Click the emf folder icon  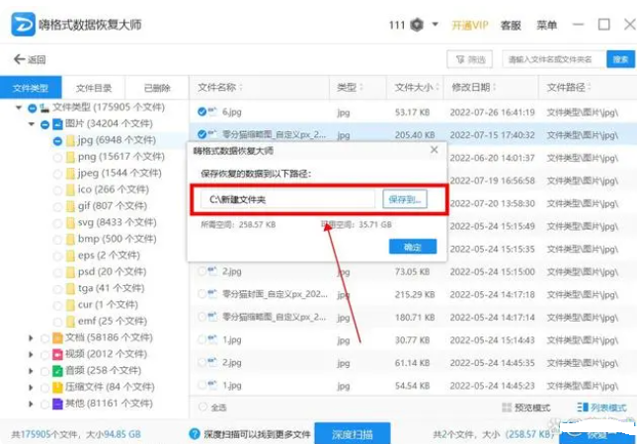pos(70,322)
